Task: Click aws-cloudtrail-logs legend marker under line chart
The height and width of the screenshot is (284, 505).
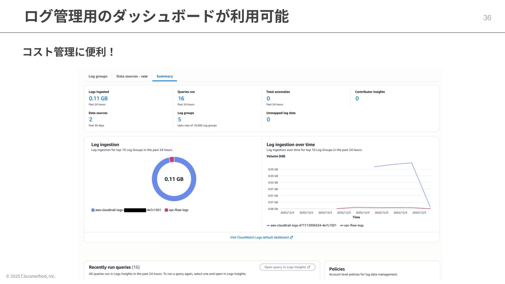Action: tap(268, 226)
